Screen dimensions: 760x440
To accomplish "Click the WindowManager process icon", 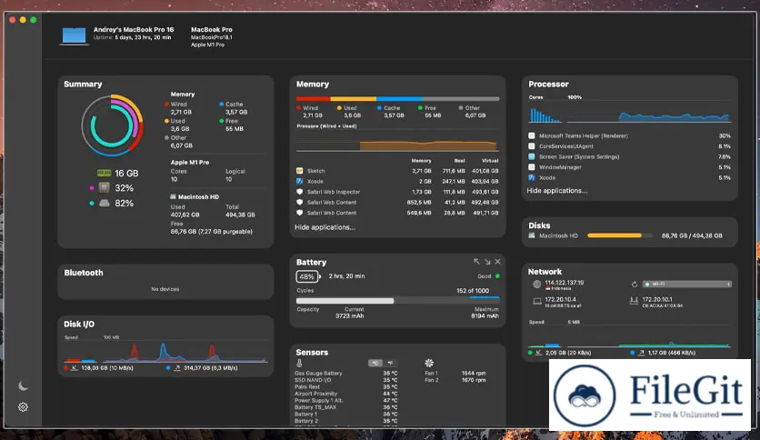I will tap(532, 167).
